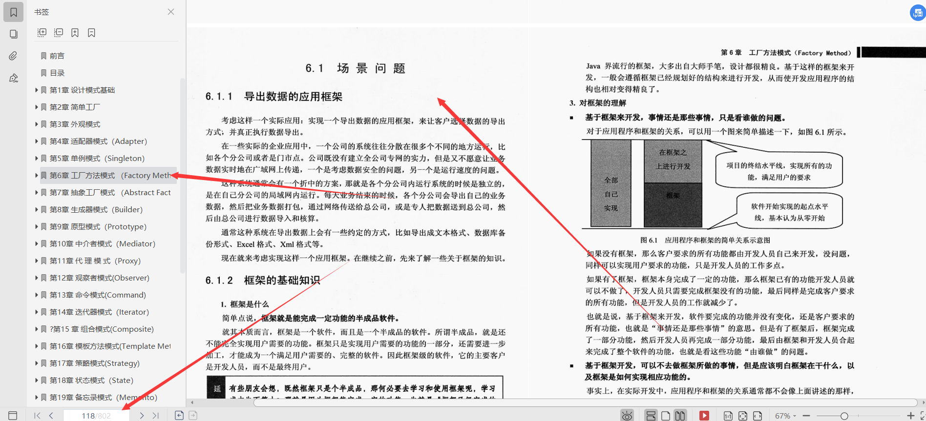Expand 第8章 生成器模式 (Builder) bookmark
This screenshot has width=926, height=421.
(37, 209)
